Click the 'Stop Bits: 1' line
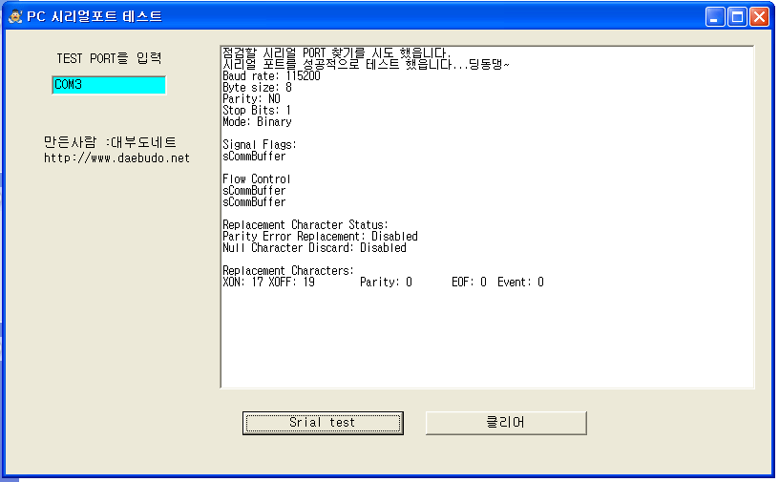This screenshot has width=779, height=482. point(257,111)
